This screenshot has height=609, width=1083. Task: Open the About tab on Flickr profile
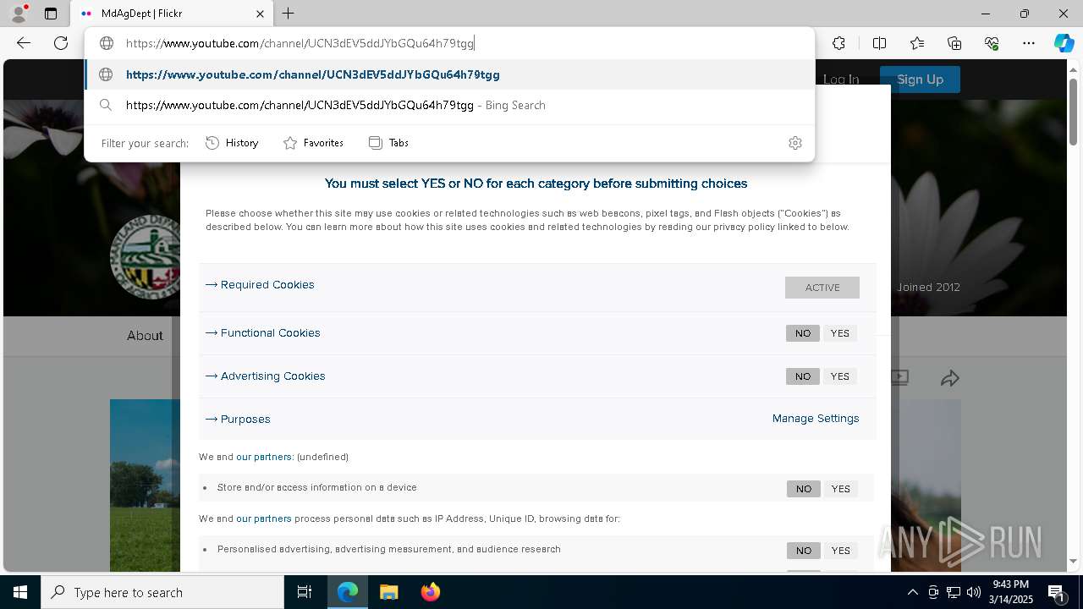[145, 336]
